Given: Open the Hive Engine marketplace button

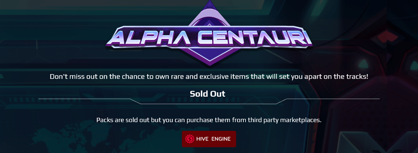Looking at the screenshot, I should [x=209, y=139].
